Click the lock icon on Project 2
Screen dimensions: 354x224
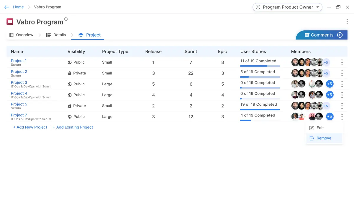[70, 73]
